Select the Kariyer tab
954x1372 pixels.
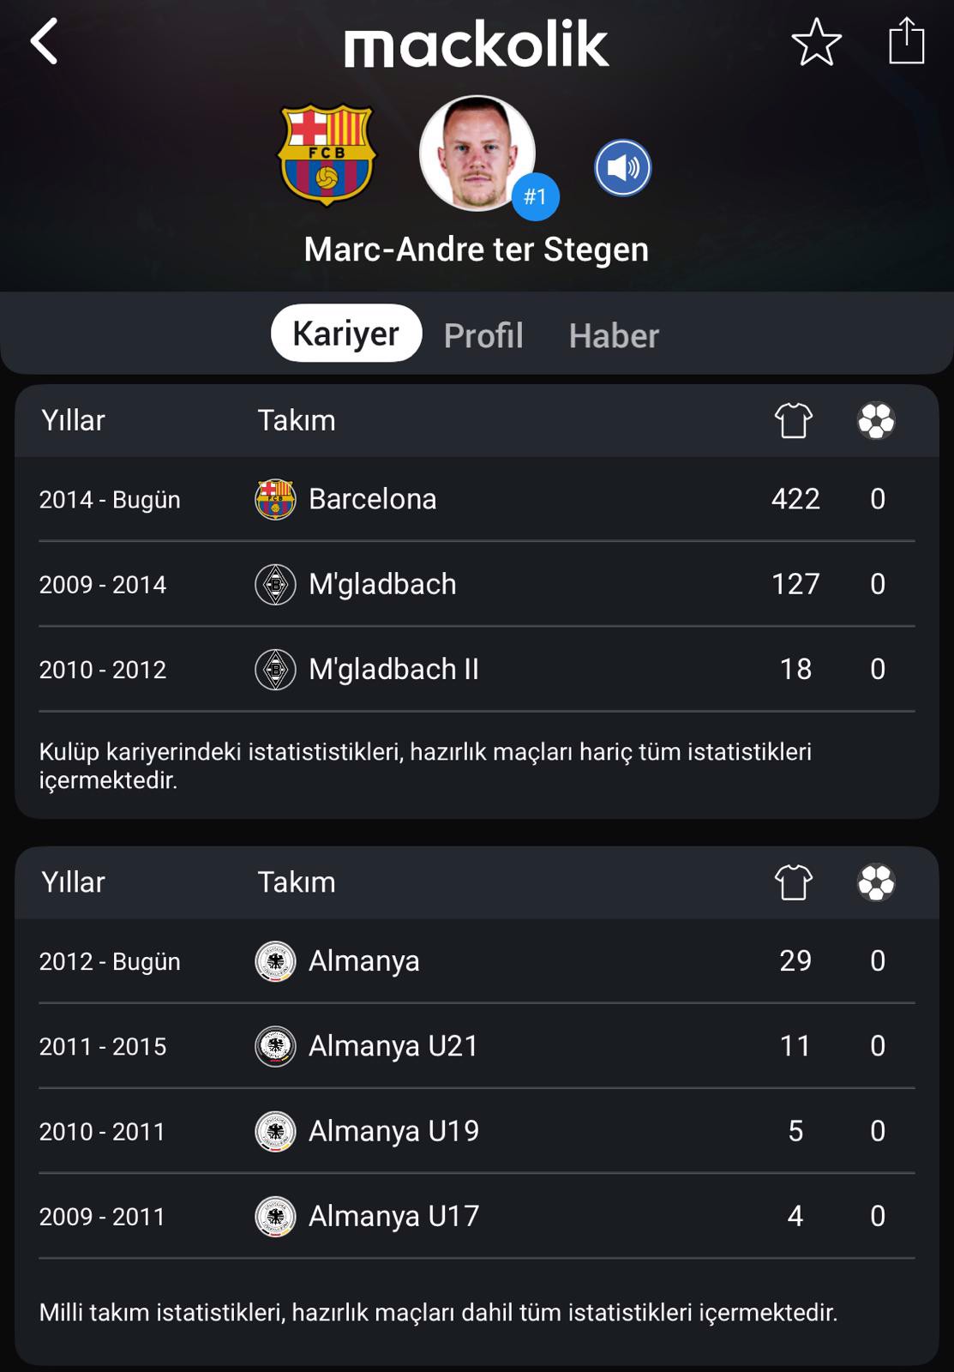click(x=346, y=334)
